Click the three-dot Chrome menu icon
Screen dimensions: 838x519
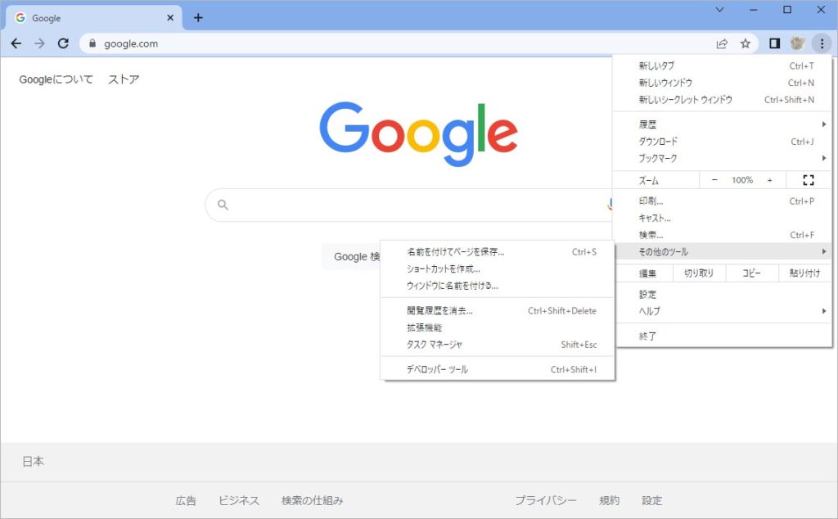821,43
